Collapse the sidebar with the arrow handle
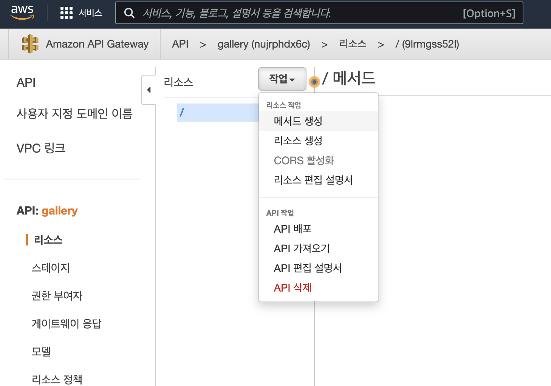 (x=149, y=90)
